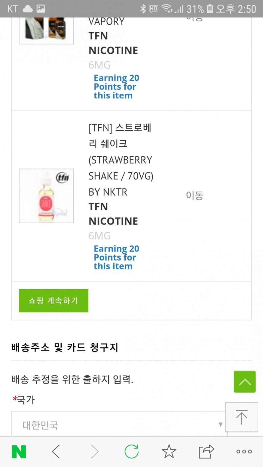Screen dimensions: 263x467
Task: Tap the battery indicator in status bar
Action: [x=210, y=9]
